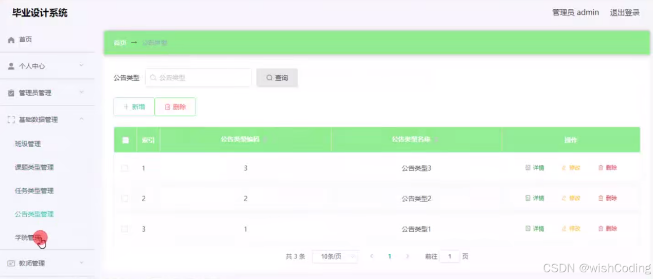Click the 删除 trash icon for 公告类型1
The height and width of the screenshot is (279, 653).
click(601, 229)
